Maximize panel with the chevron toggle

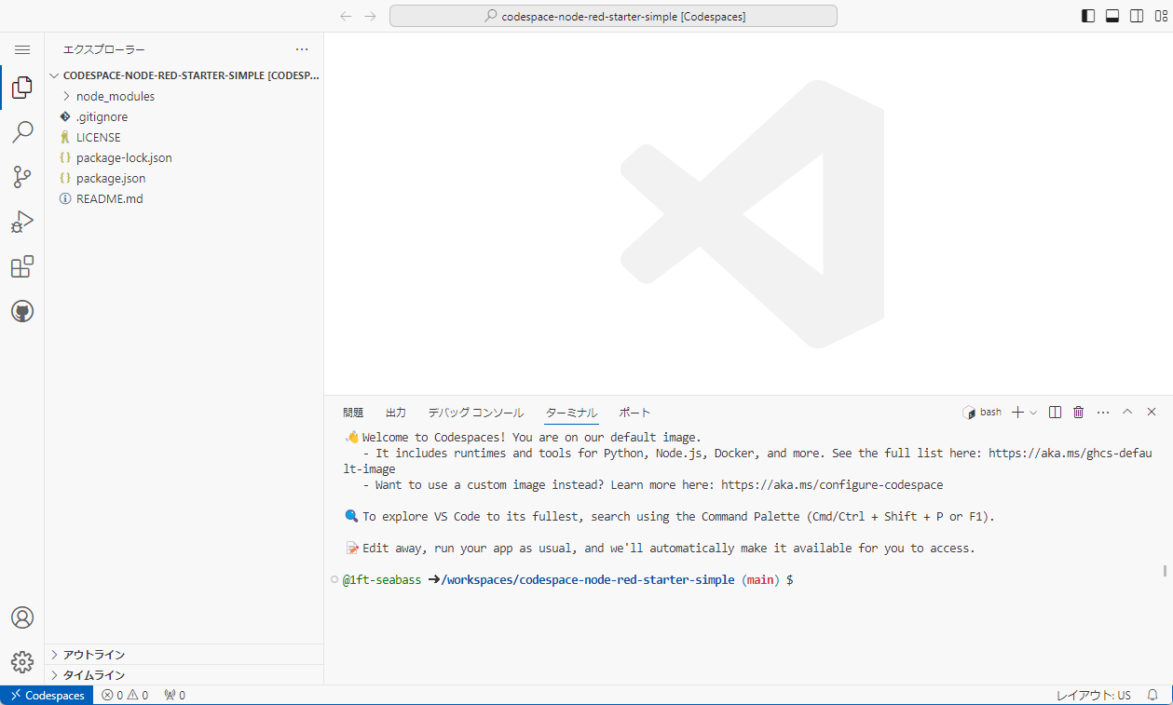(1126, 411)
